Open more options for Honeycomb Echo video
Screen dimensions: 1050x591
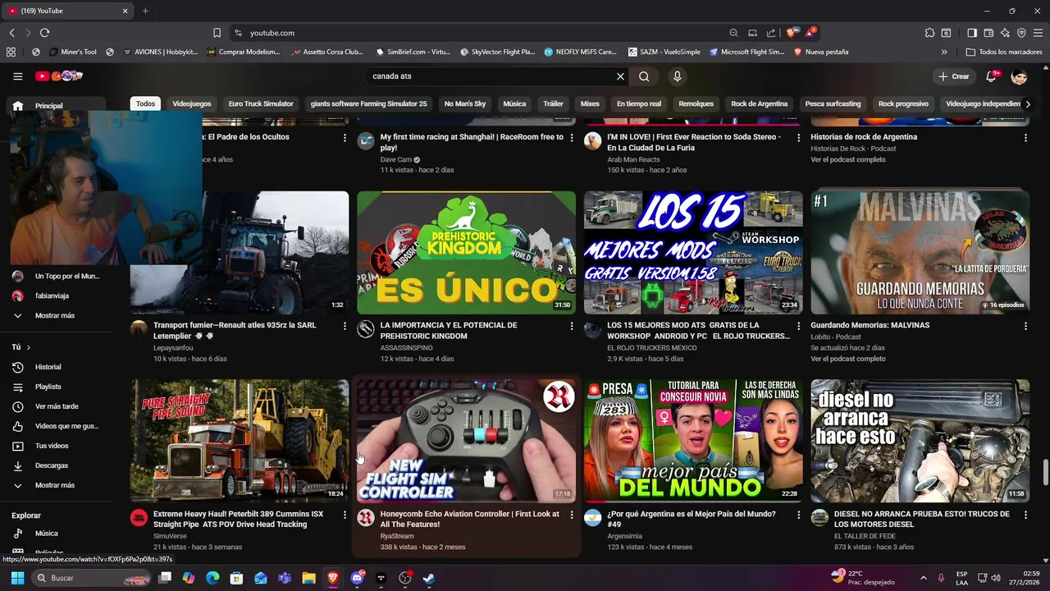tap(572, 515)
